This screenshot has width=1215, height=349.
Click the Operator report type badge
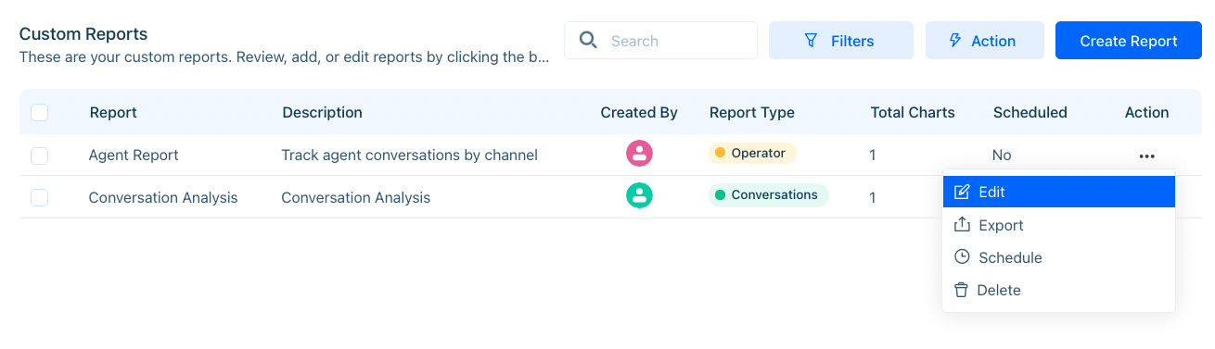pos(752,153)
